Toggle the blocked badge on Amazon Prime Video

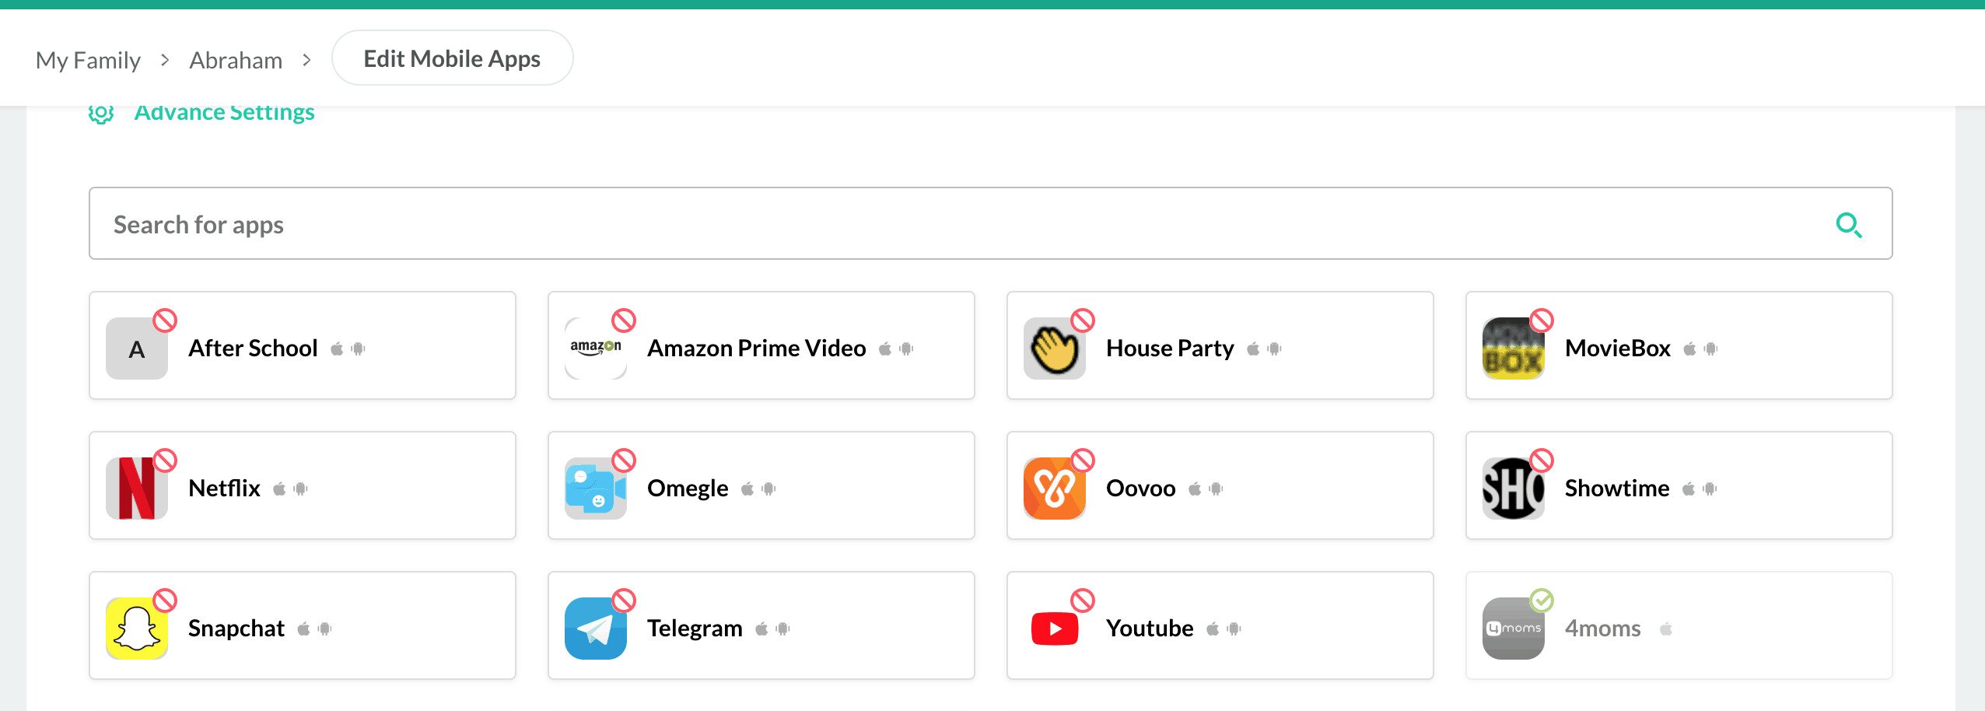pos(624,320)
